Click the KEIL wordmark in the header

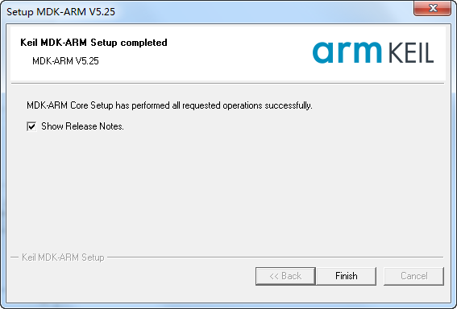(x=411, y=52)
